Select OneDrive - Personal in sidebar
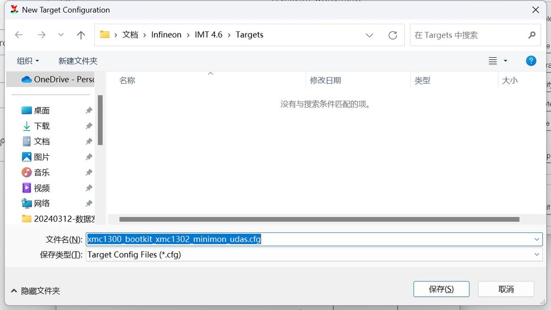 [58, 79]
